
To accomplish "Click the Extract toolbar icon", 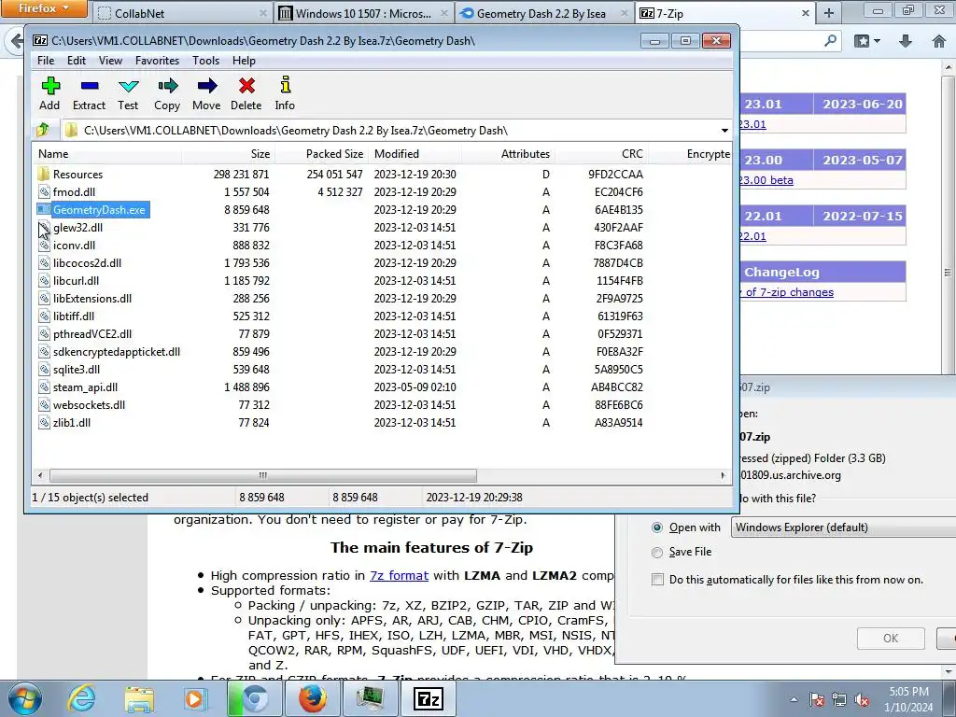I will click(x=90, y=86).
